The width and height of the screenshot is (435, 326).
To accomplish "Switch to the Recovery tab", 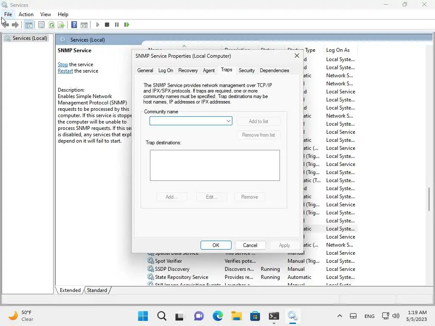I will click(188, 70).
